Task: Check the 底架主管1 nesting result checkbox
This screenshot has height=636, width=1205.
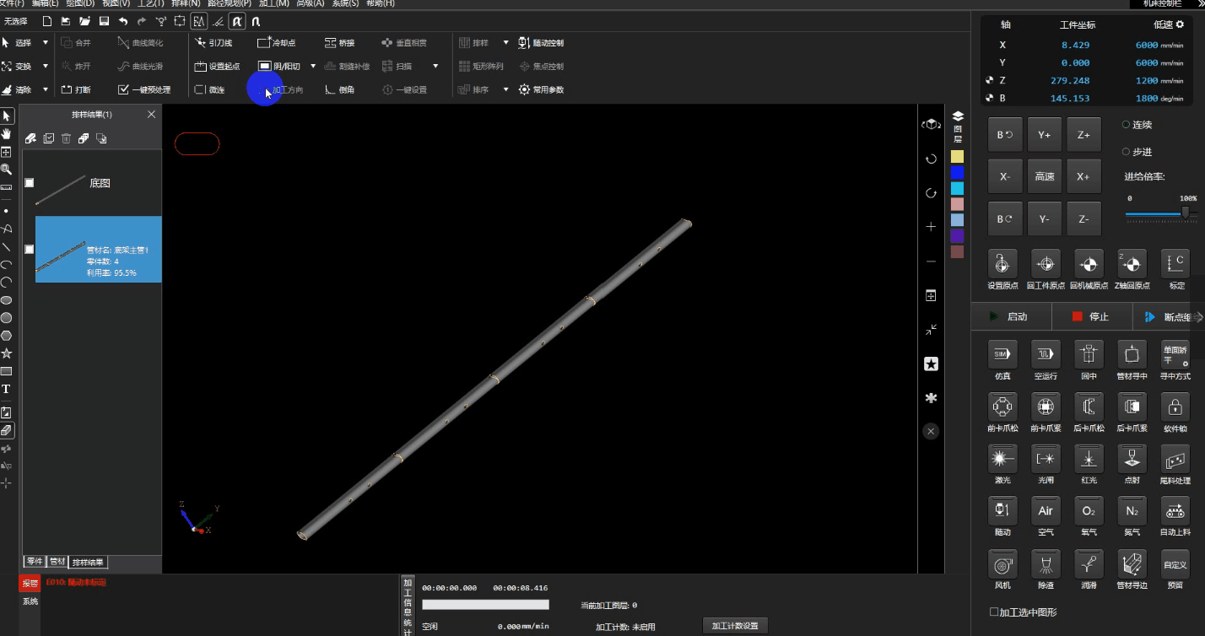Action: [30, 249]
